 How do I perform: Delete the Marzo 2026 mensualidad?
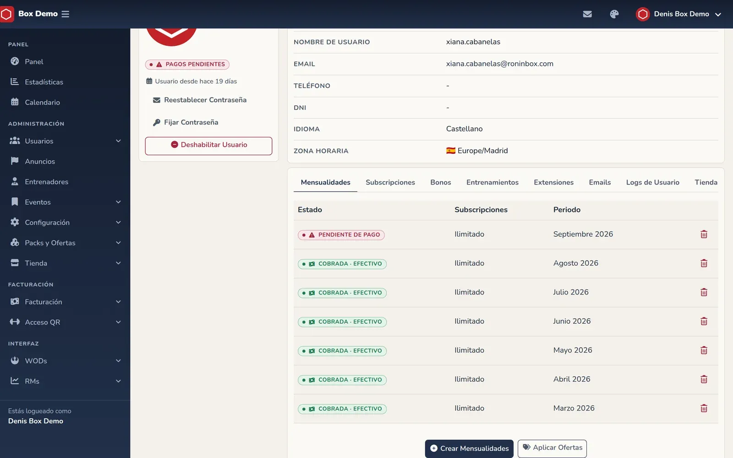tap(704, 409)
